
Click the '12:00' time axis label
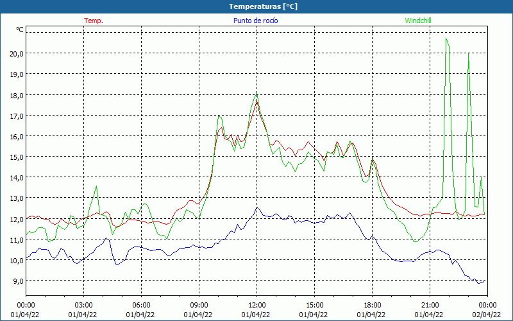[257, 306]
